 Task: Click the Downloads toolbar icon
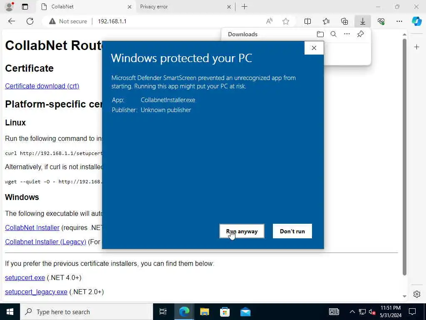point(363,21)
